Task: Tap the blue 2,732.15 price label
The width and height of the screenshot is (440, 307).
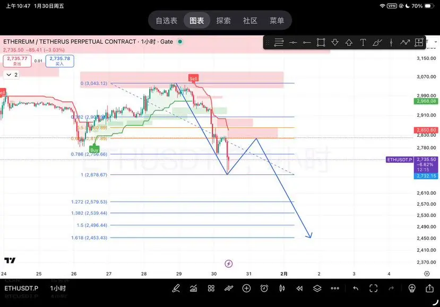Action: click(x=426, y=176)
